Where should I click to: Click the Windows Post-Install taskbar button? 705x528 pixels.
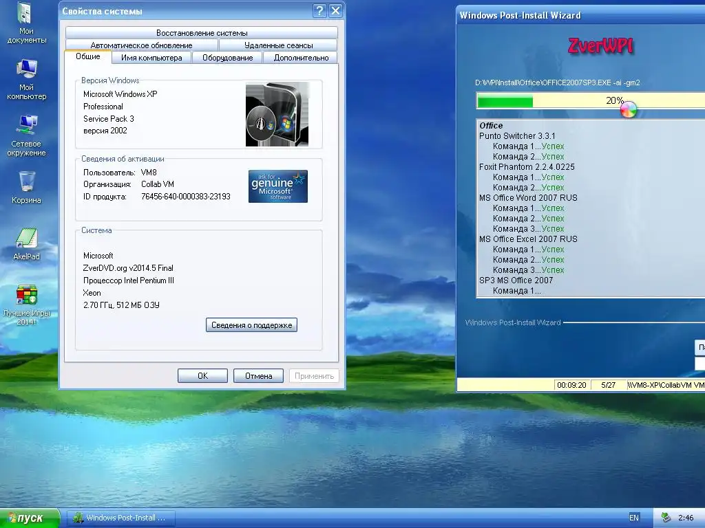pyautogui.click(x=121, y=518)
